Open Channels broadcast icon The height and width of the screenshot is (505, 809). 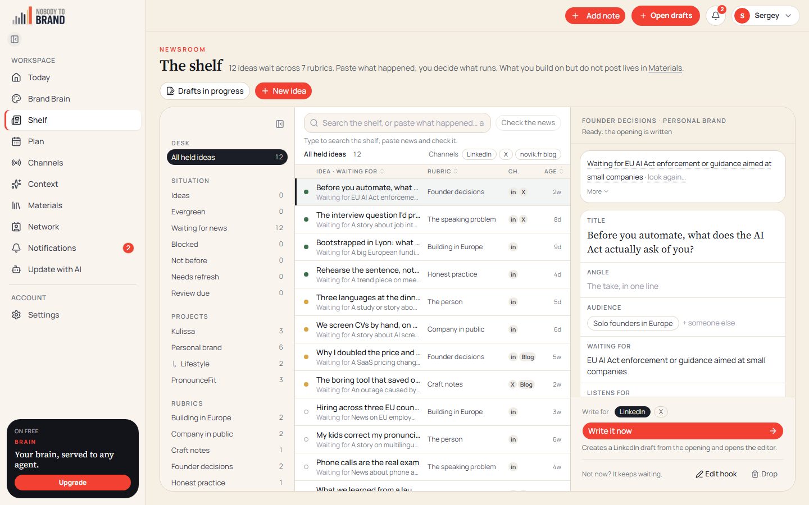[16, 163]
